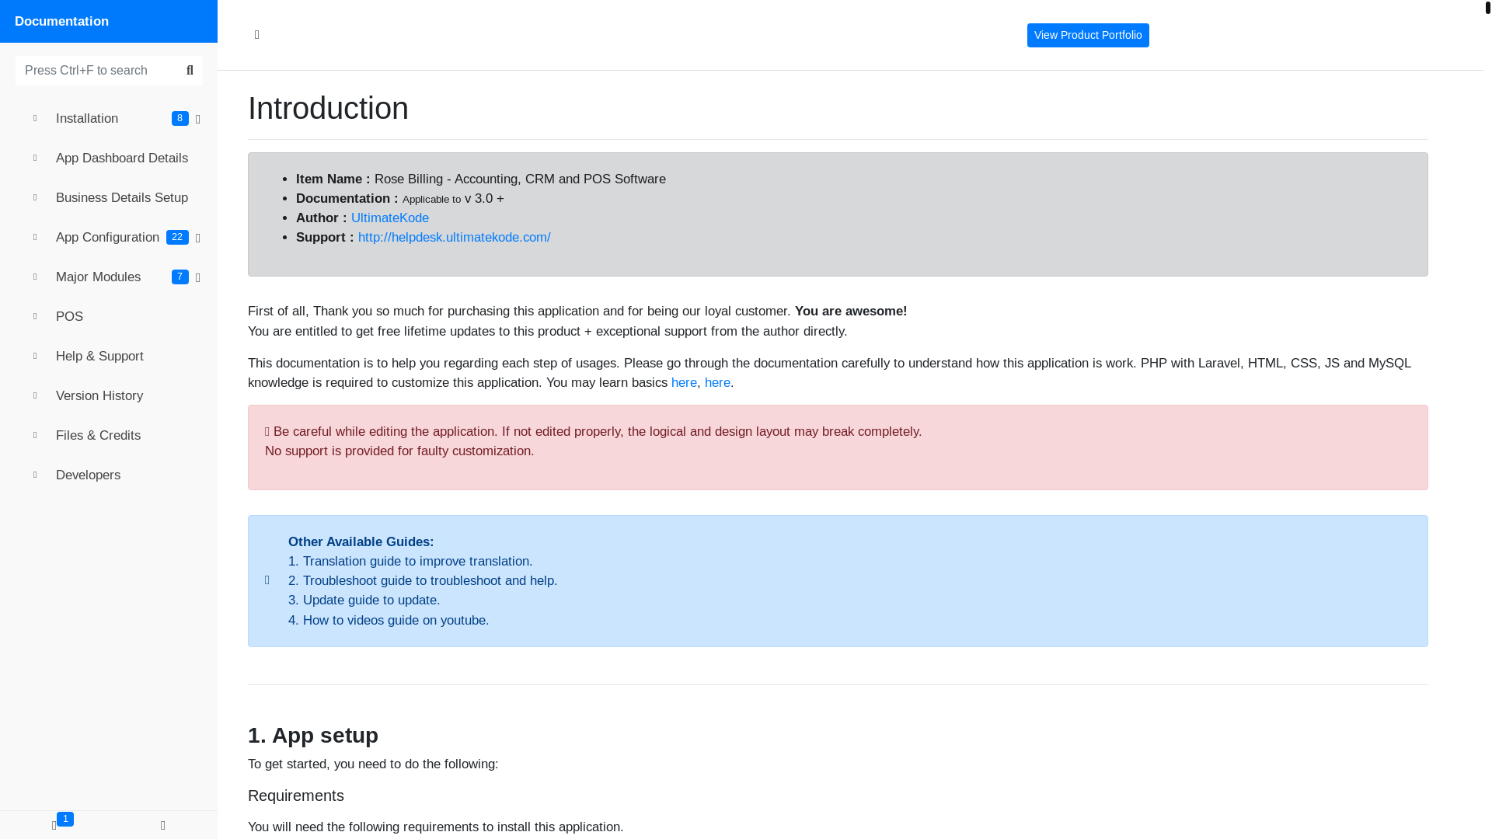Screen dimensions: 1492x839
Task: Open Files & Credits section
Action: click(x=109, y=435)
